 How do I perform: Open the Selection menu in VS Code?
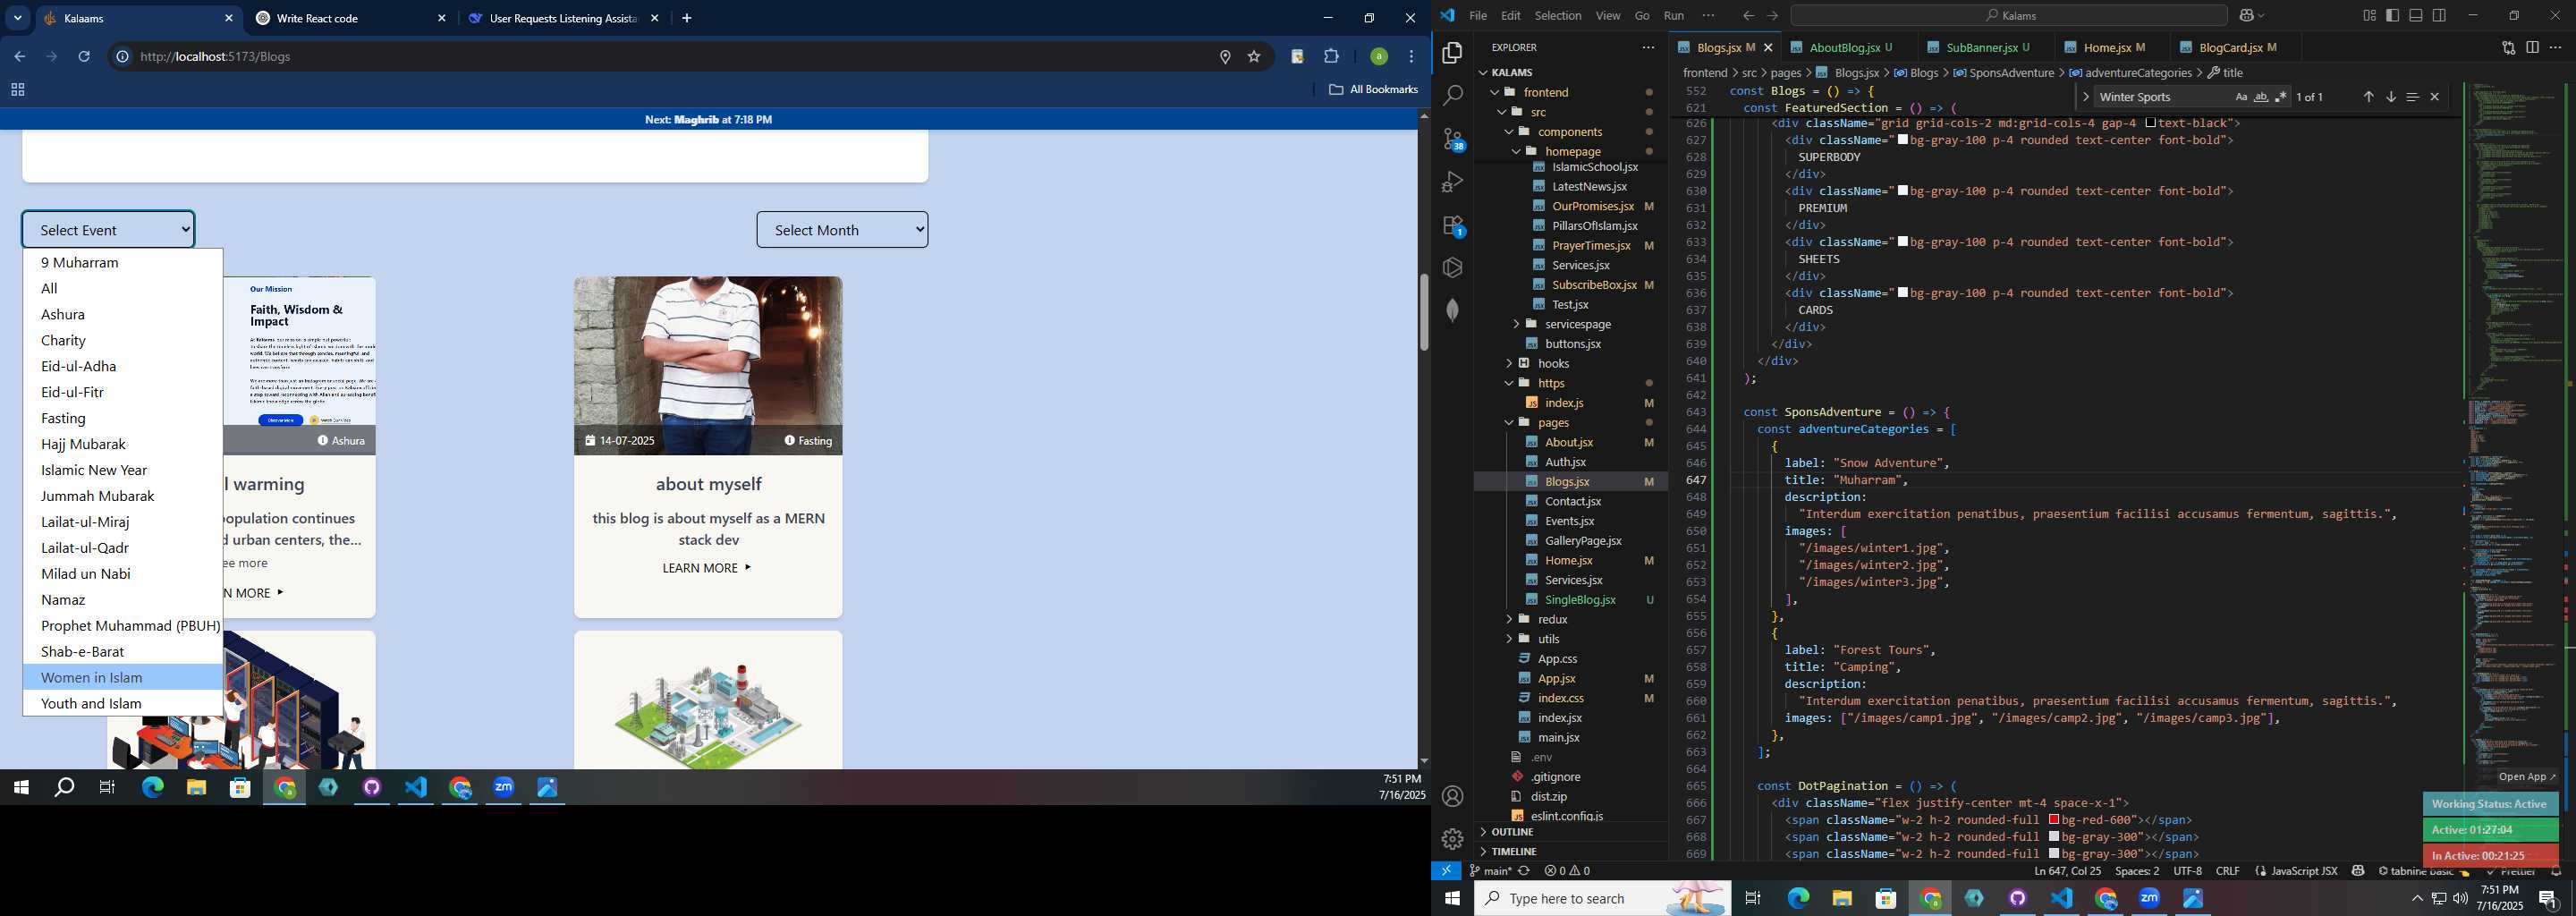pos(1557,16)
